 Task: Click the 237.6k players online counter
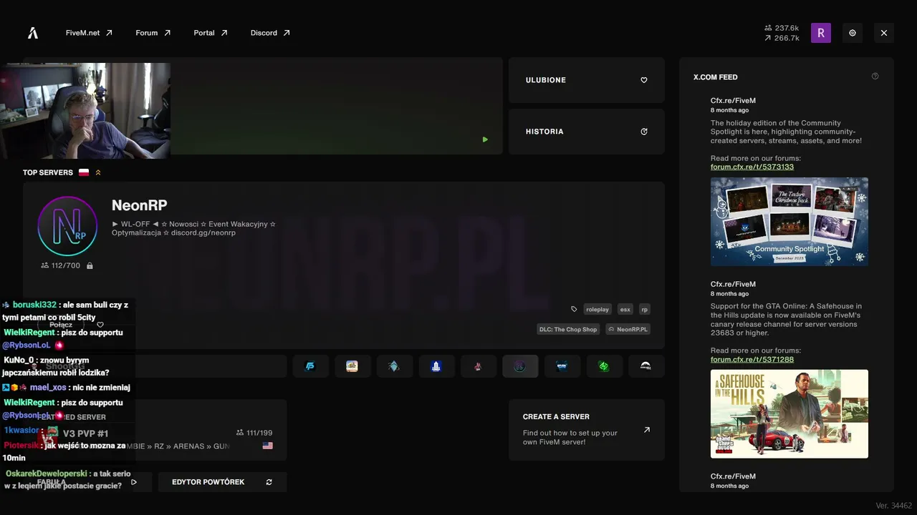pos(782,28)
